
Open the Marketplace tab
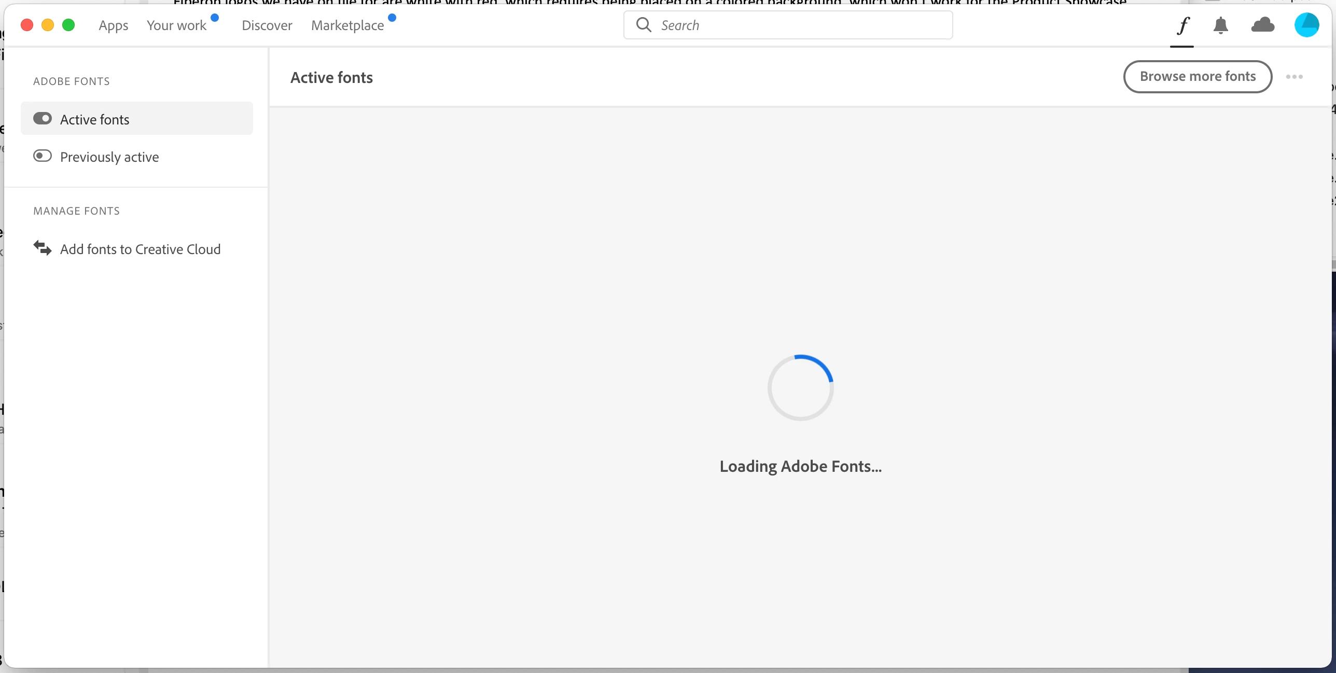click(347, 25)
